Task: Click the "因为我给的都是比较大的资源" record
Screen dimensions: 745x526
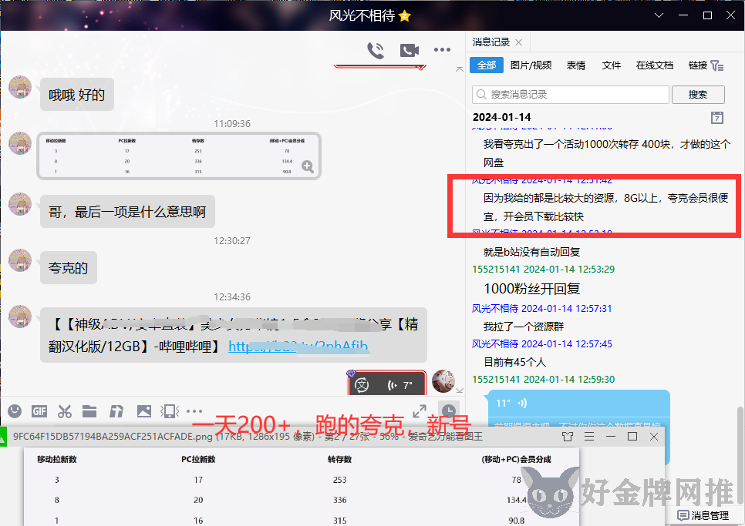Action: click(x=605, y=207)
